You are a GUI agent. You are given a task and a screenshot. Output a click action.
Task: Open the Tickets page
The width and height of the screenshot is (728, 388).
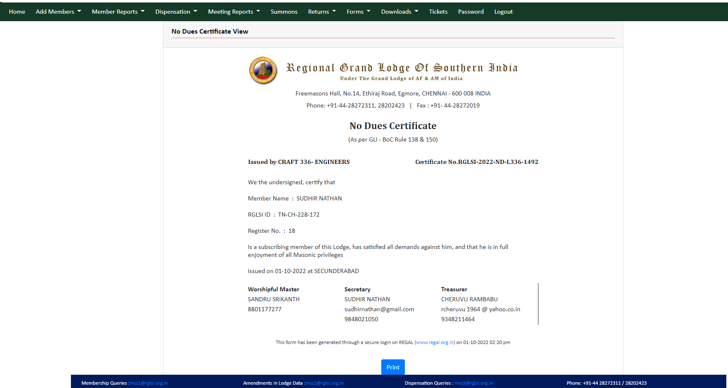[438, 12]
